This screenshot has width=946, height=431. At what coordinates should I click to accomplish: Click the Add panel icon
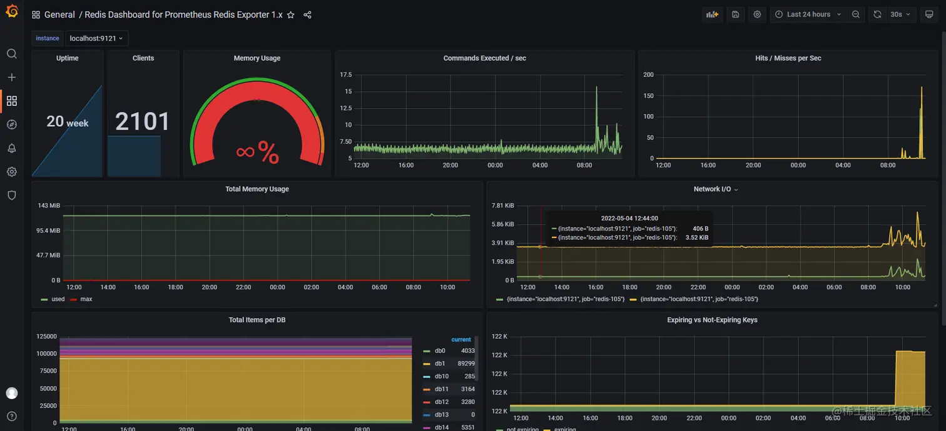[x=713, y=14]
